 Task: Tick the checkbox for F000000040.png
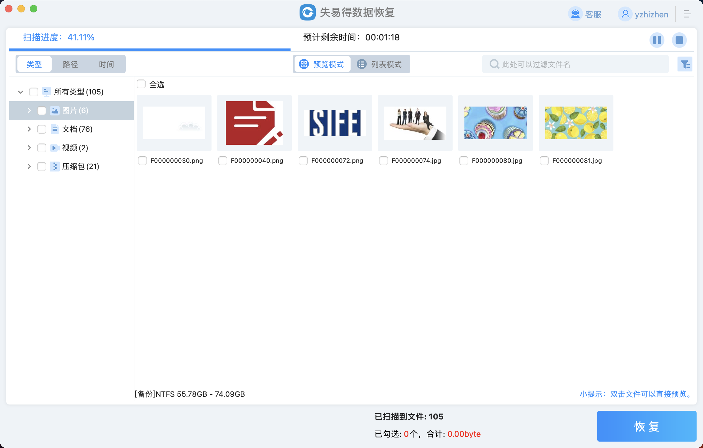[223, 161]
